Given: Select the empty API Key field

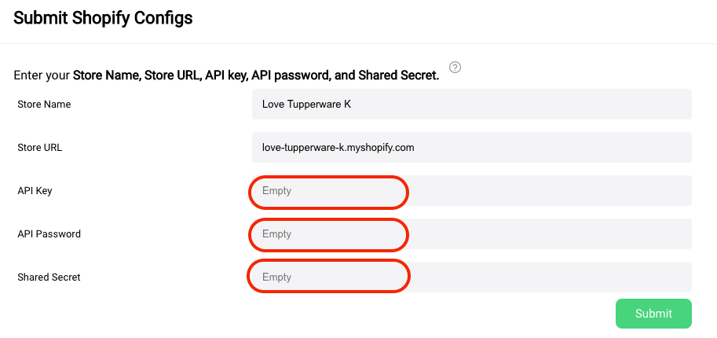Looking at the screenshot, I should click(x=471, y=190).
